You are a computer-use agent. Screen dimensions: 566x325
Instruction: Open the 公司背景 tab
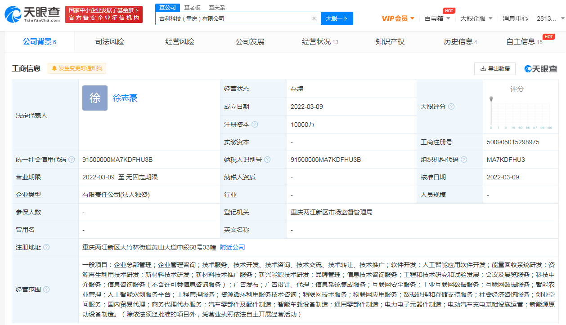[x=40, y=42]
